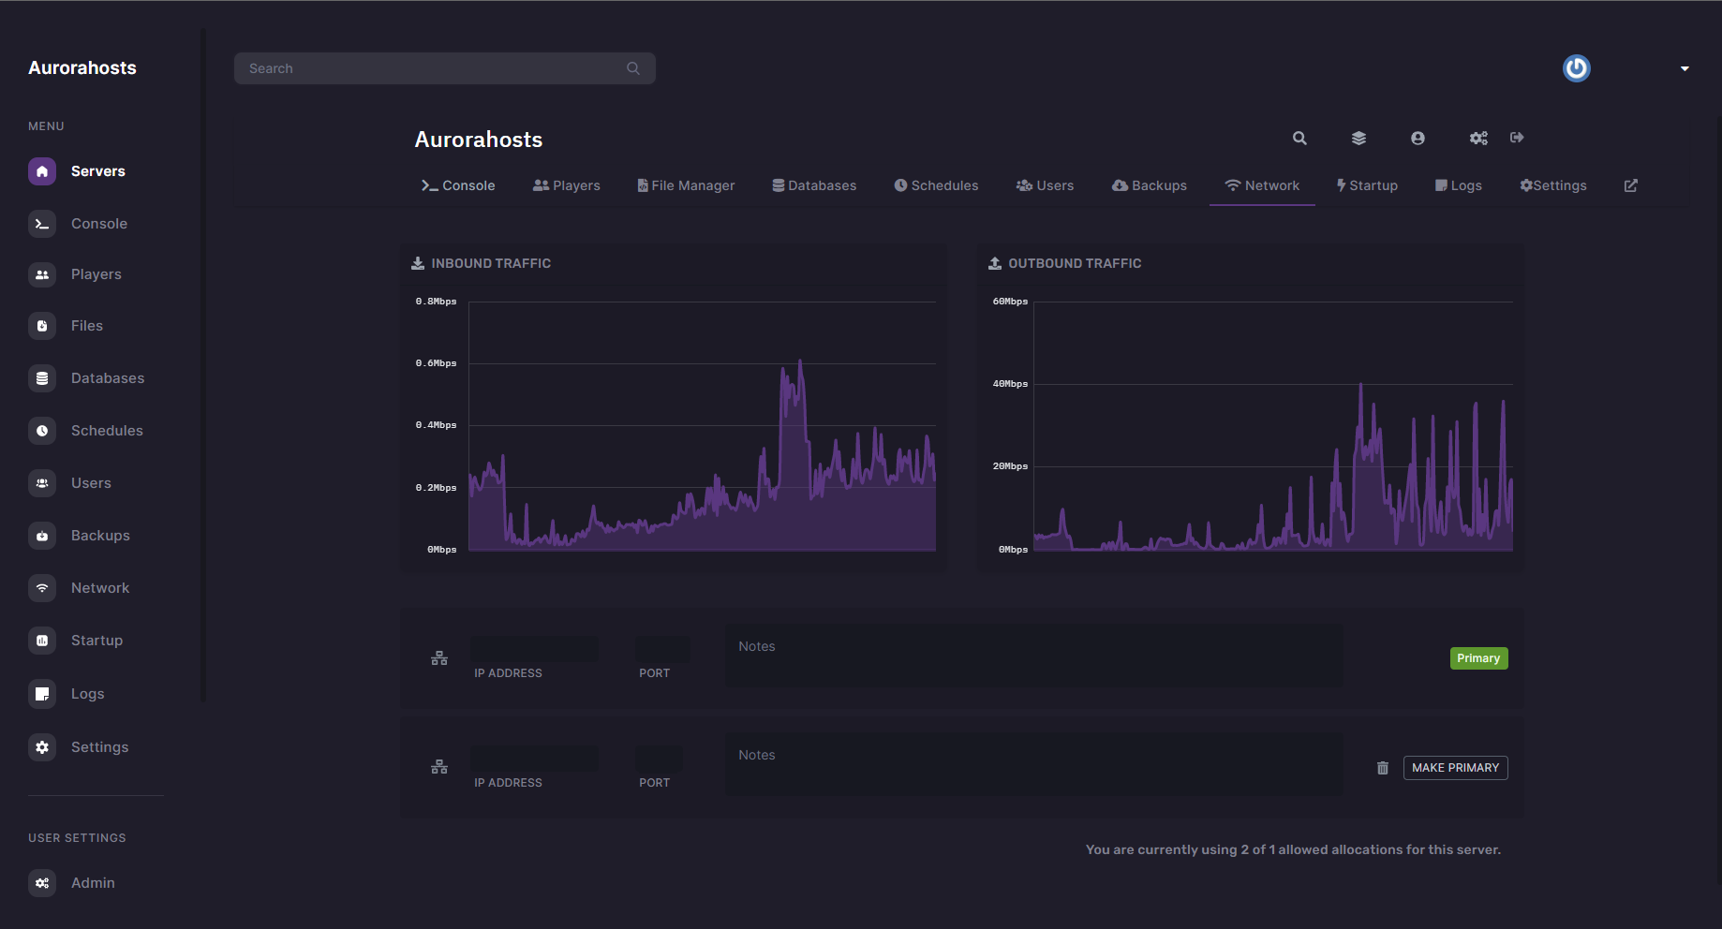Open the server in a new tab icon
This screenshot has width=1722, height=929.
[x=1630, y=185]
